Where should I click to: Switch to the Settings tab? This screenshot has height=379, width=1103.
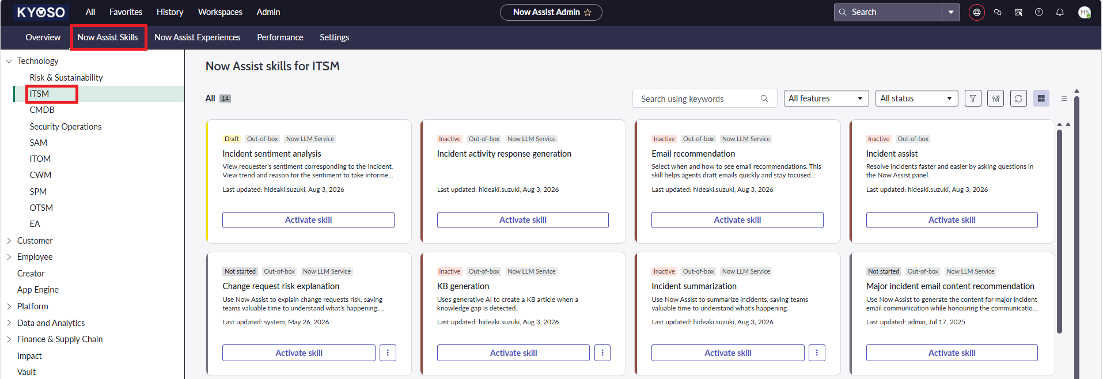pos(334,37)
